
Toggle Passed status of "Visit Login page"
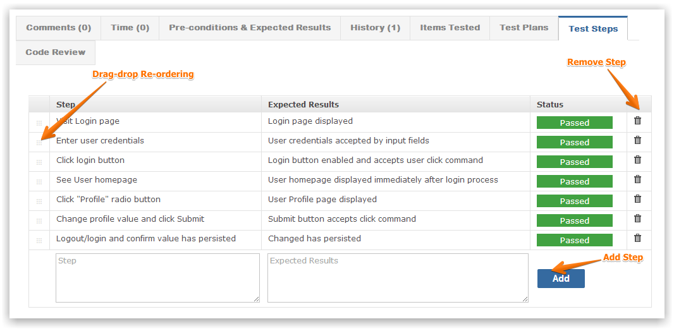[x=574, y=123]
